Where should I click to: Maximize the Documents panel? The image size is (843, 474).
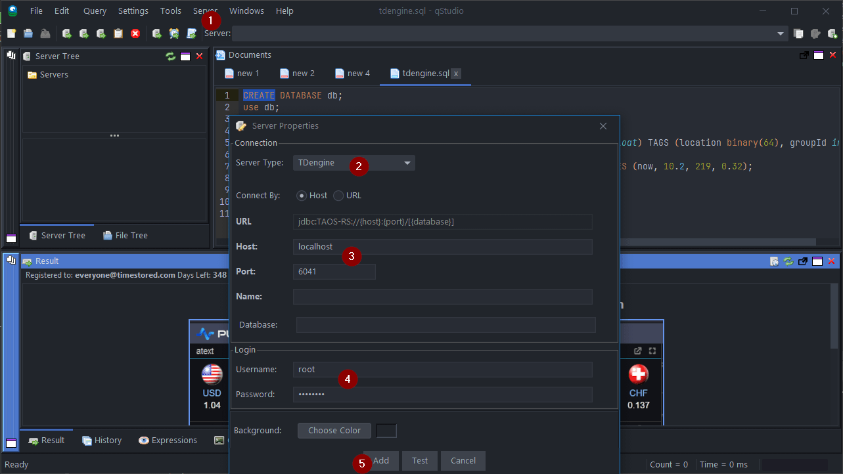819,55
